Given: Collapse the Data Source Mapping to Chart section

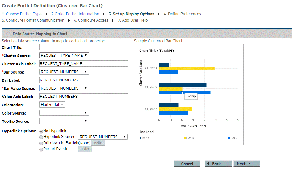Looking at the screenshot, I should (9, 34).
